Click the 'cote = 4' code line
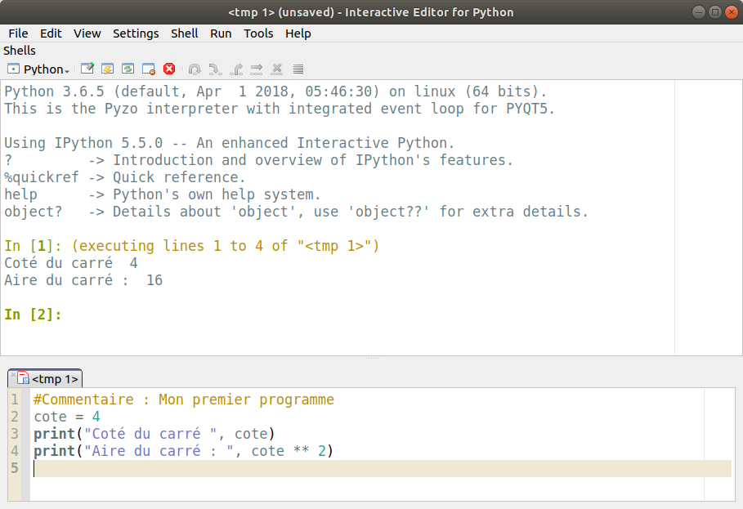This screenshot has height=509, width=743. (67, 417)
